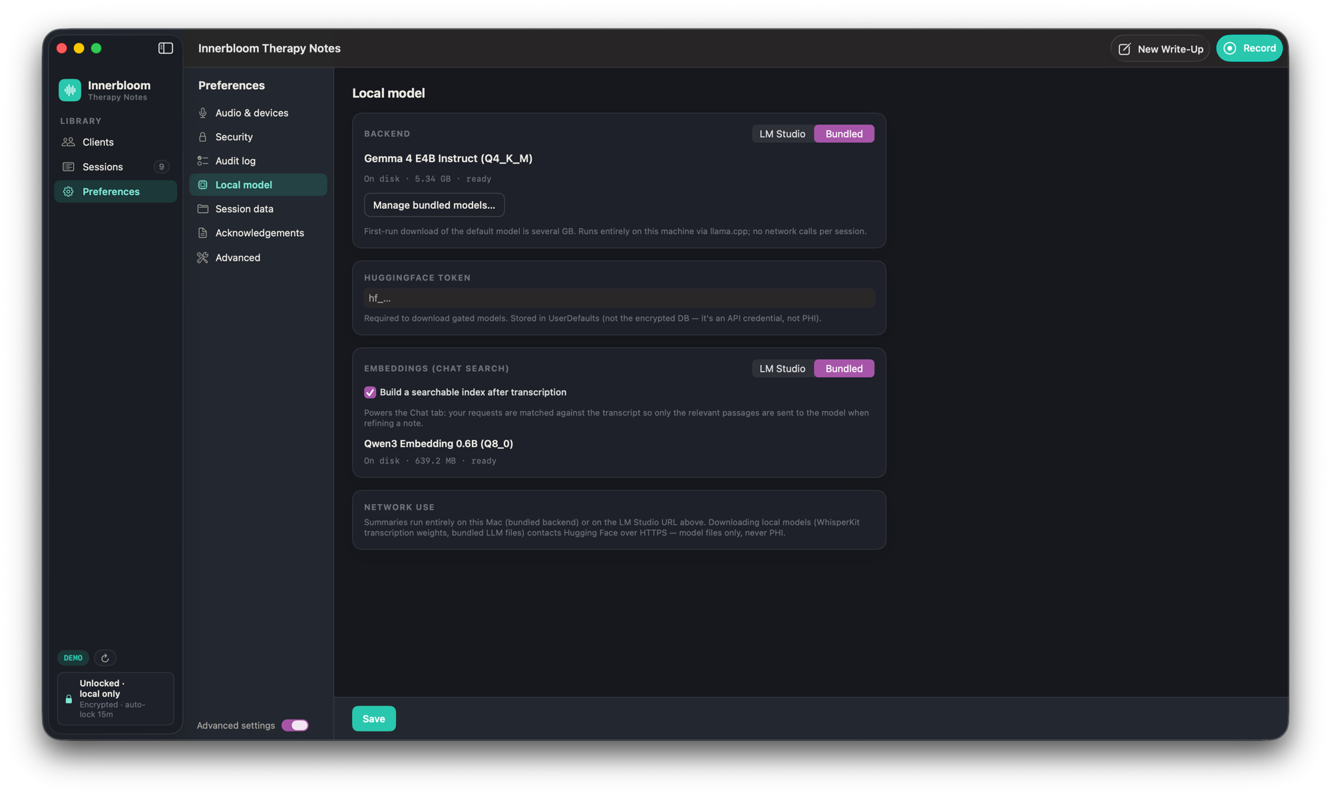Open the Advanced preferences
The width and height of the screenshot is (1331, 796).
click(258, 257)
